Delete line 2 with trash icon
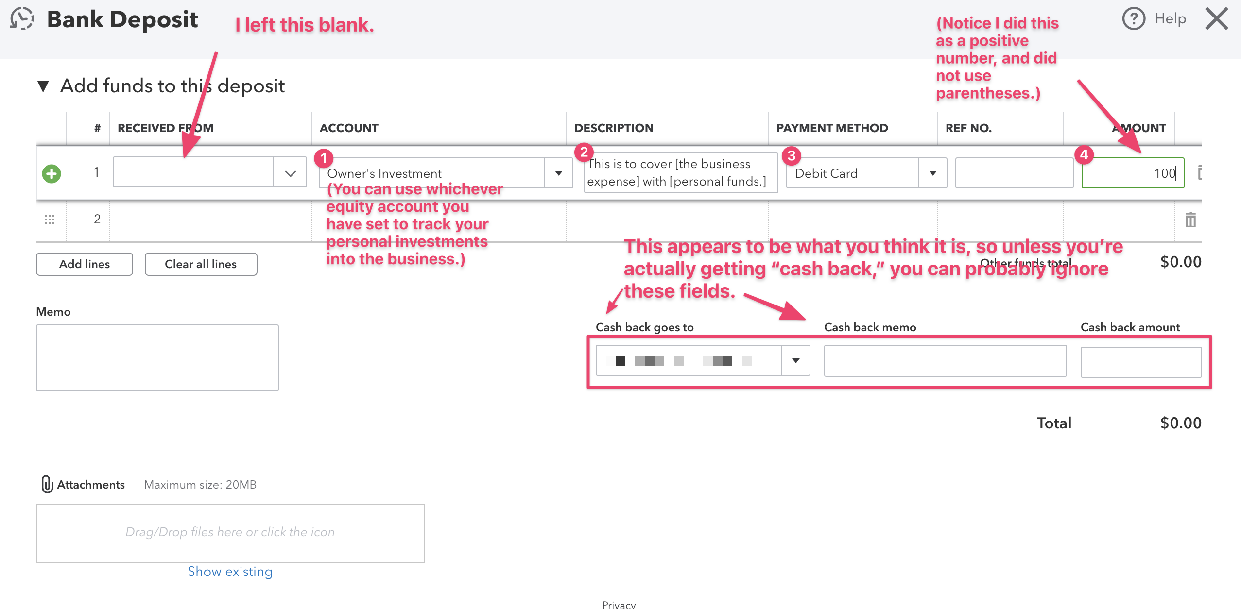This screenshot has width=1241, height=609. 1190,220
